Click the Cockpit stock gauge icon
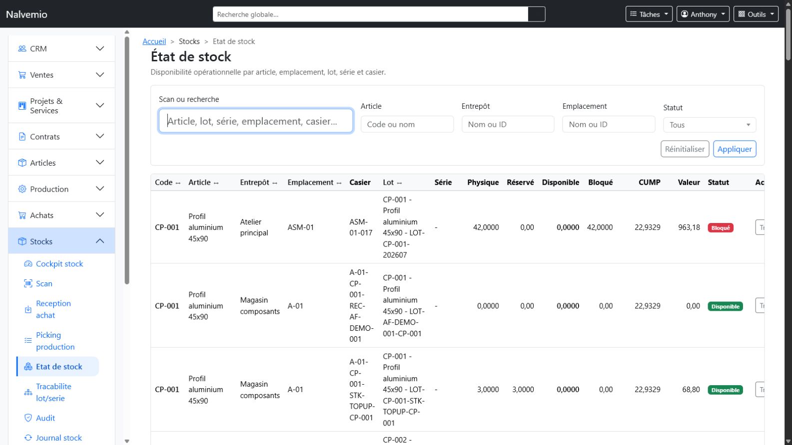This screenshot has height=445, width=792. point(28,264)
